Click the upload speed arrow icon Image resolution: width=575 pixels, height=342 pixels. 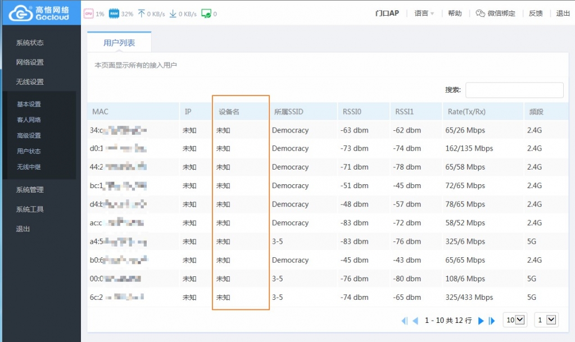click(x=141, y=13)
